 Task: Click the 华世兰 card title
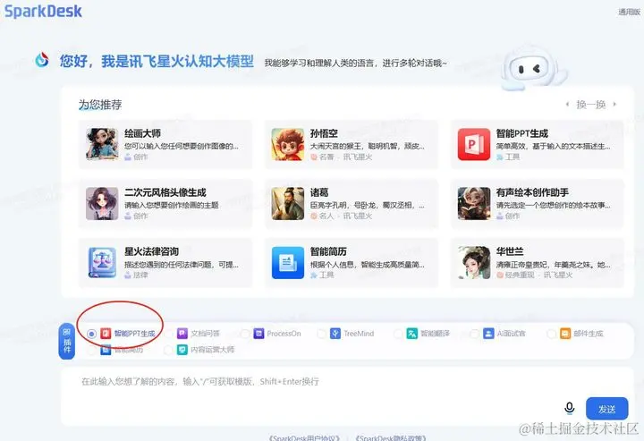point(510,251)
